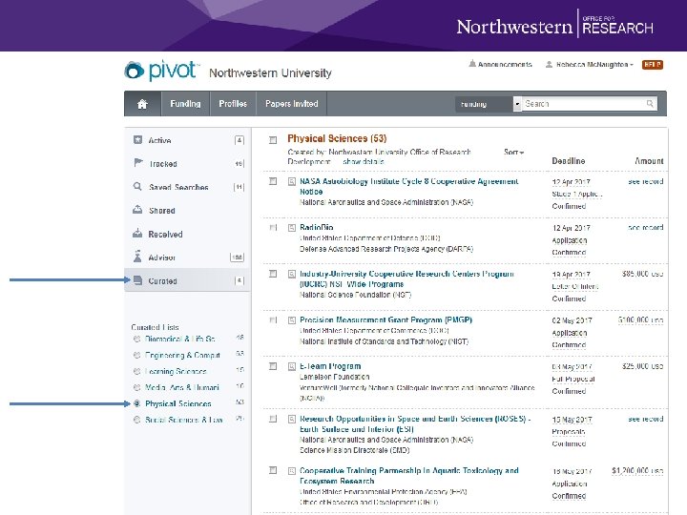Click the Northwestern Office for Research logo
Screen dimensions: 687x515
tap(554, 26)
